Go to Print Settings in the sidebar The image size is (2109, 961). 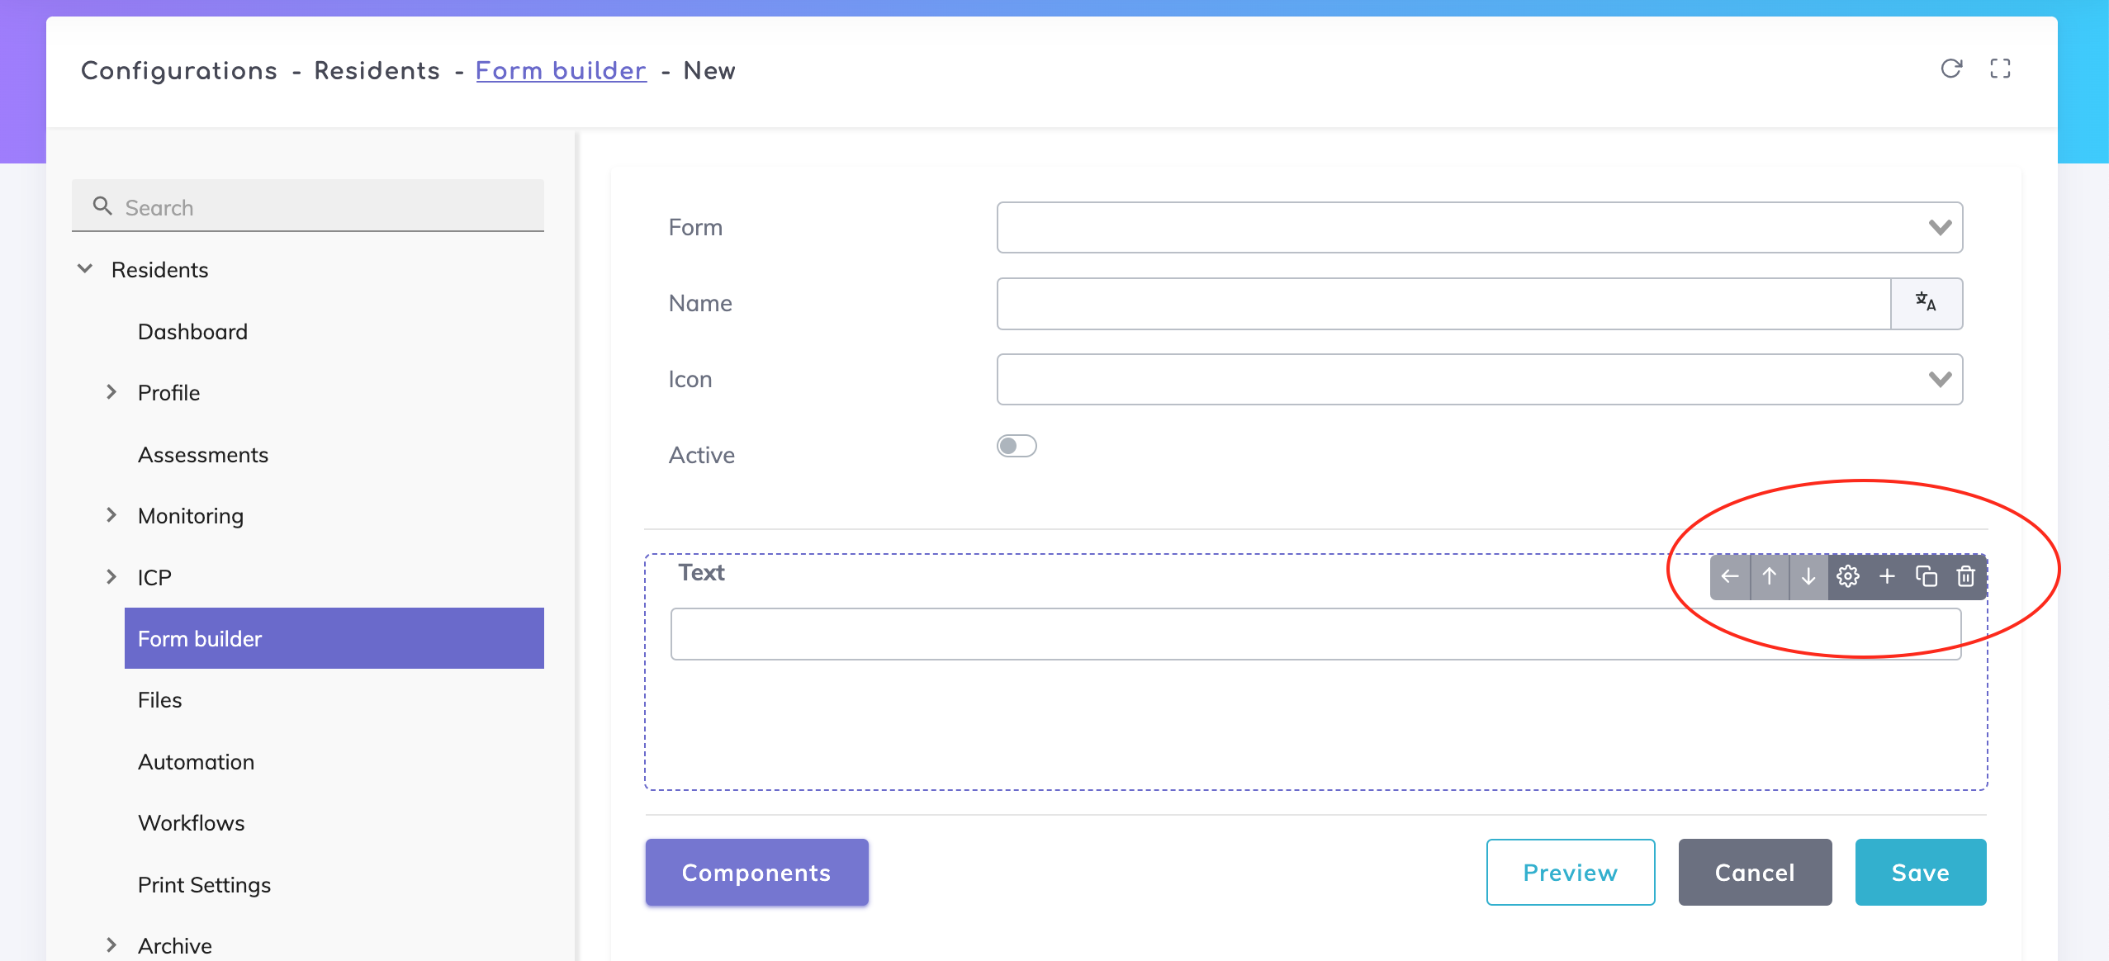pyautogui.click(x=205, y=884)
